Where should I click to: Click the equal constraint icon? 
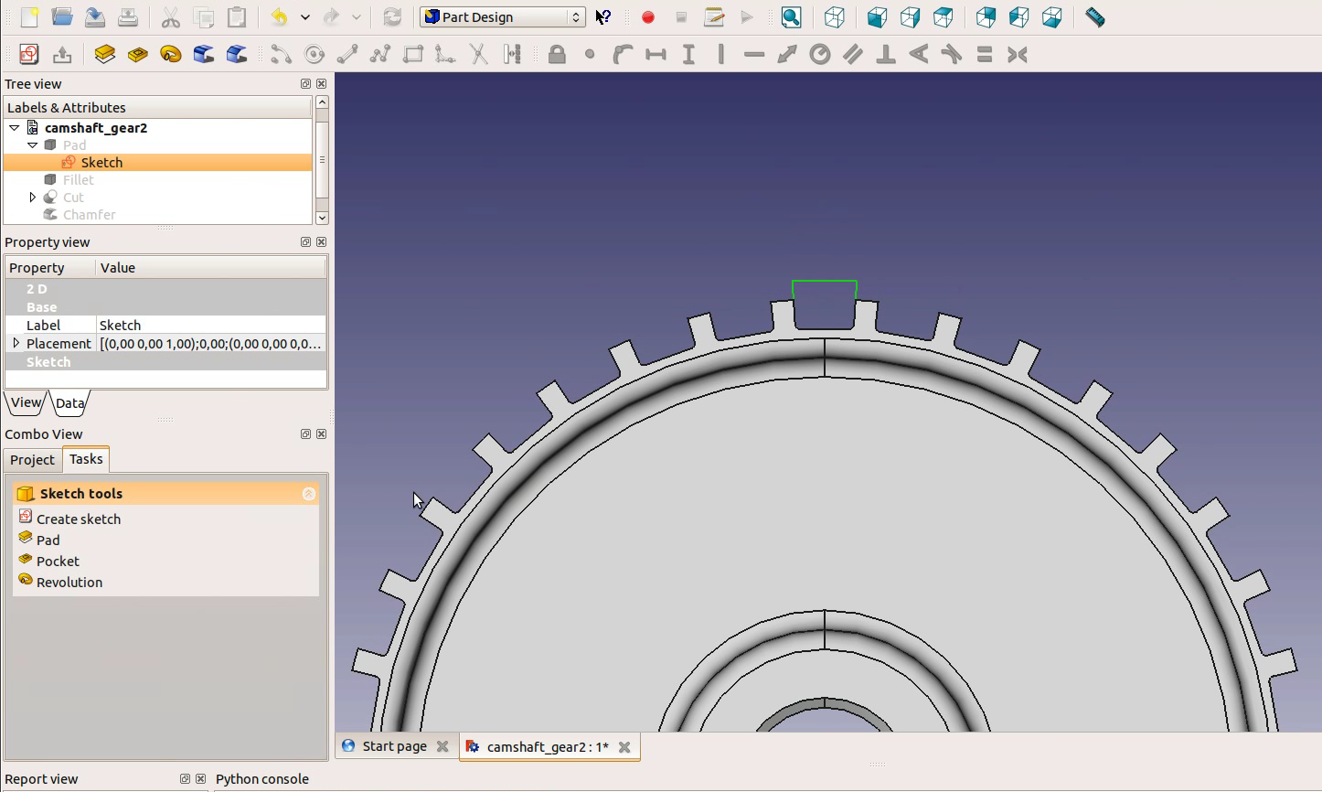click(x=985, y=55)
